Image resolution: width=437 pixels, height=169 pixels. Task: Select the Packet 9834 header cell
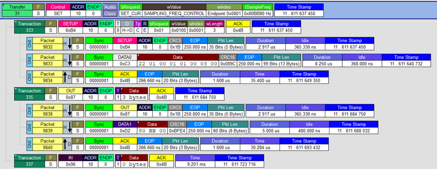pyautogui.click(x=48, y=77)
